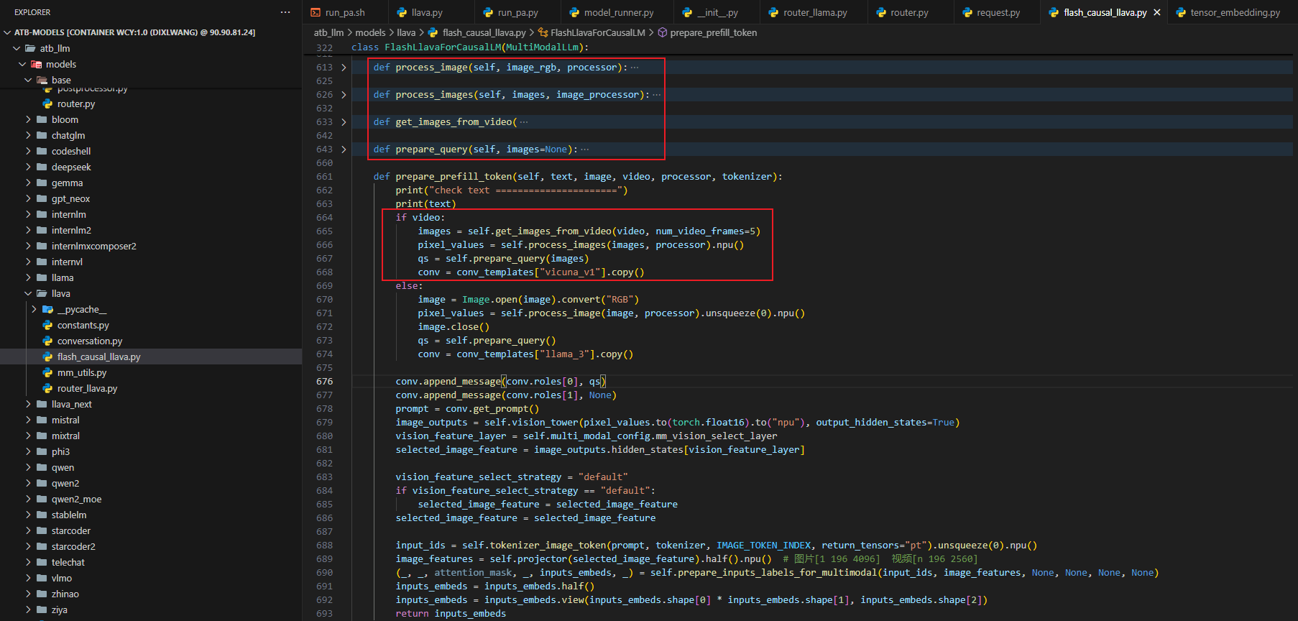Image resolution: width=1298 pixels, height=621 pixels.
Task: Switch to the llava.py tab
Action: (x=427, y=12)
